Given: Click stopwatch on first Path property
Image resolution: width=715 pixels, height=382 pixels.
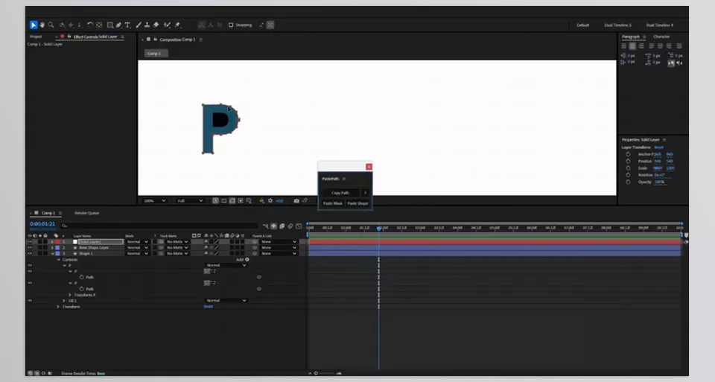Looking at the screenshot, I should point(82,277).
